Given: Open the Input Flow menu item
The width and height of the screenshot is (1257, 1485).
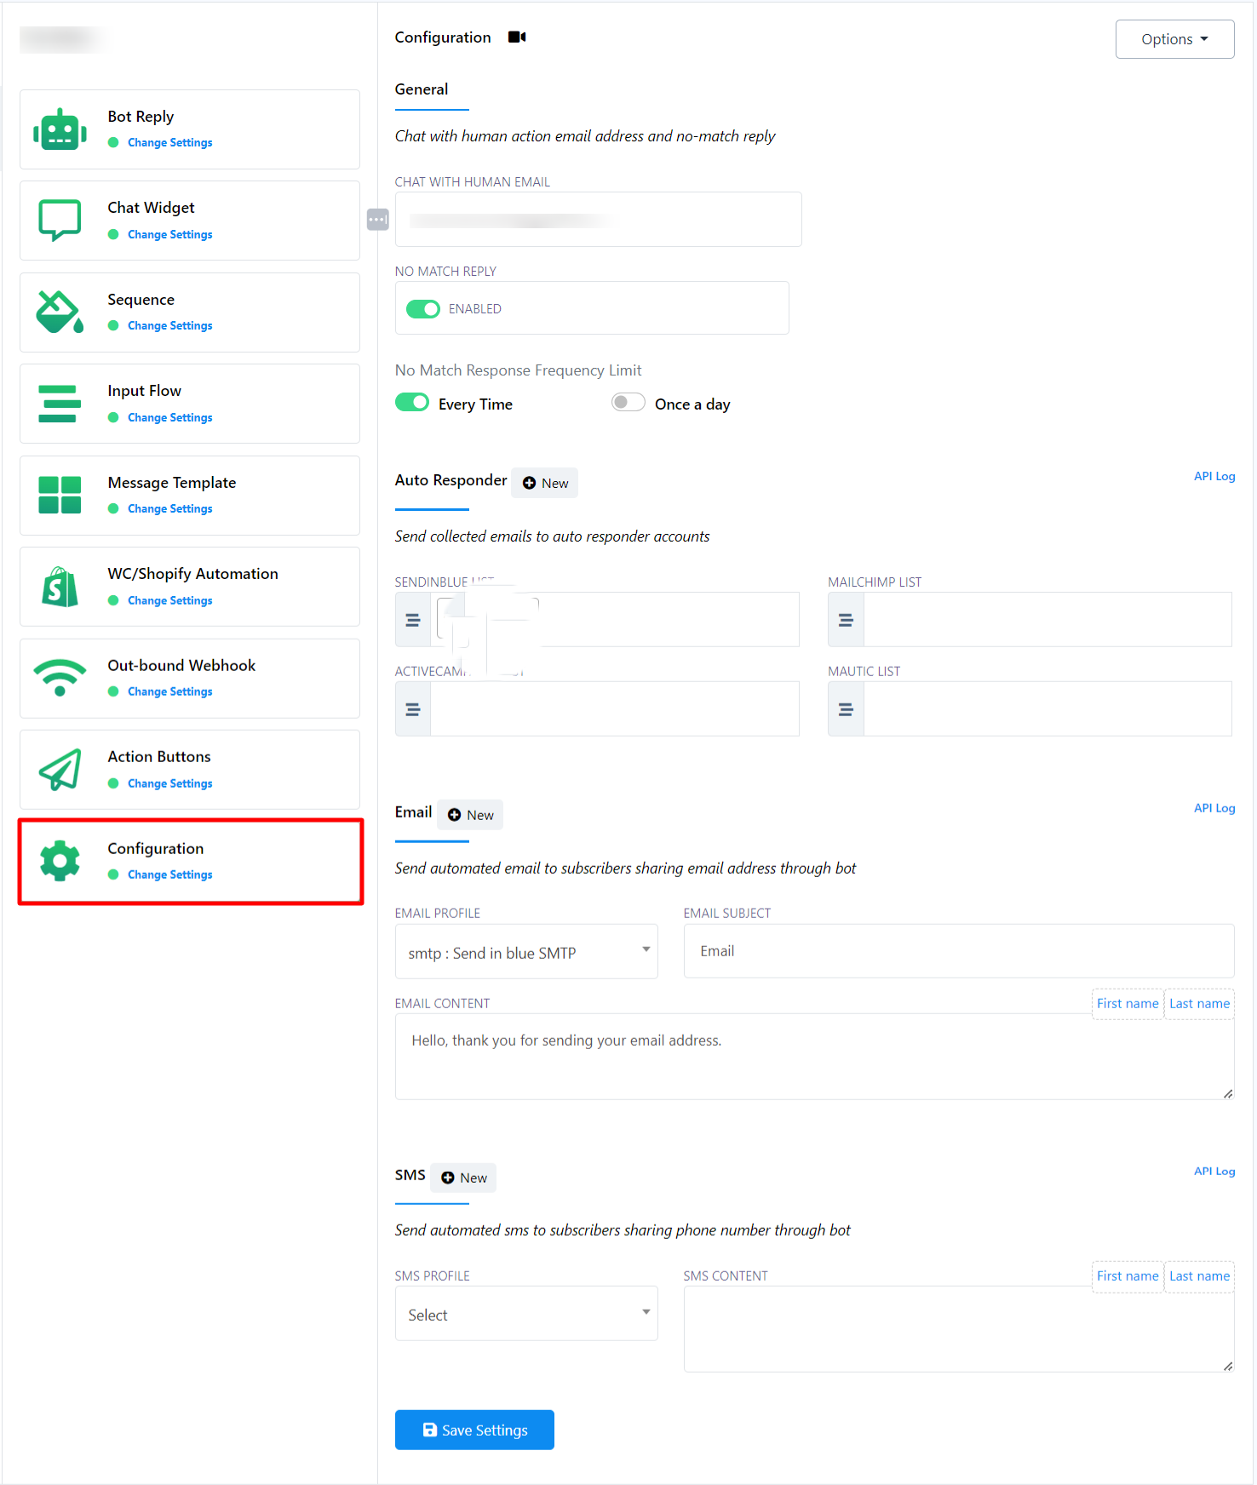Looking at the screenshot, I should coord(190,404).
